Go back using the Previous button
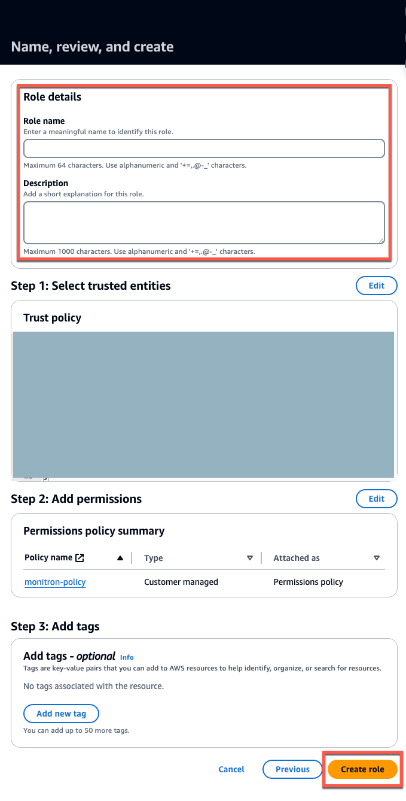The image size is (406, 801). [292, 769]
